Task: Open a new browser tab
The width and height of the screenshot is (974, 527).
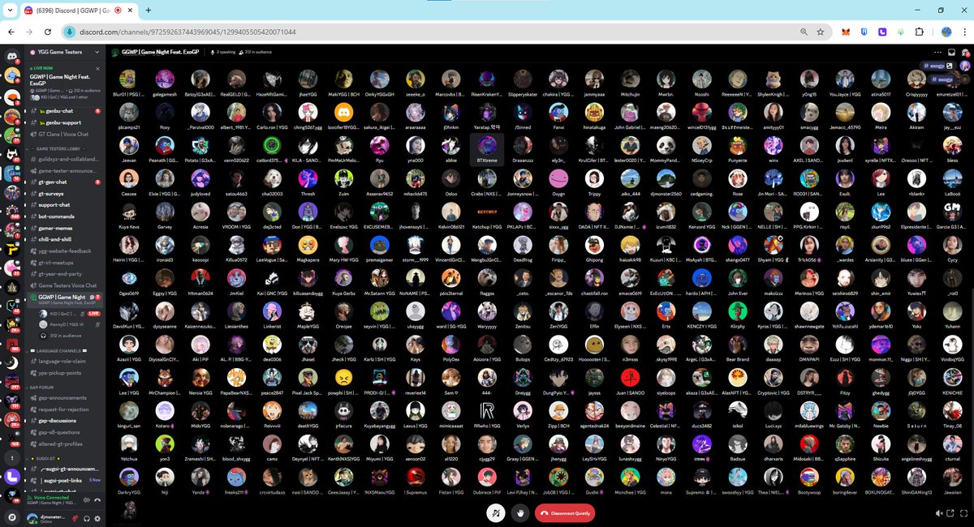Action: point(149,10)
